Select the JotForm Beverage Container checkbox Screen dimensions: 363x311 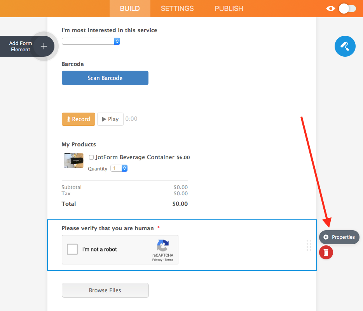(x=91, y=157)
